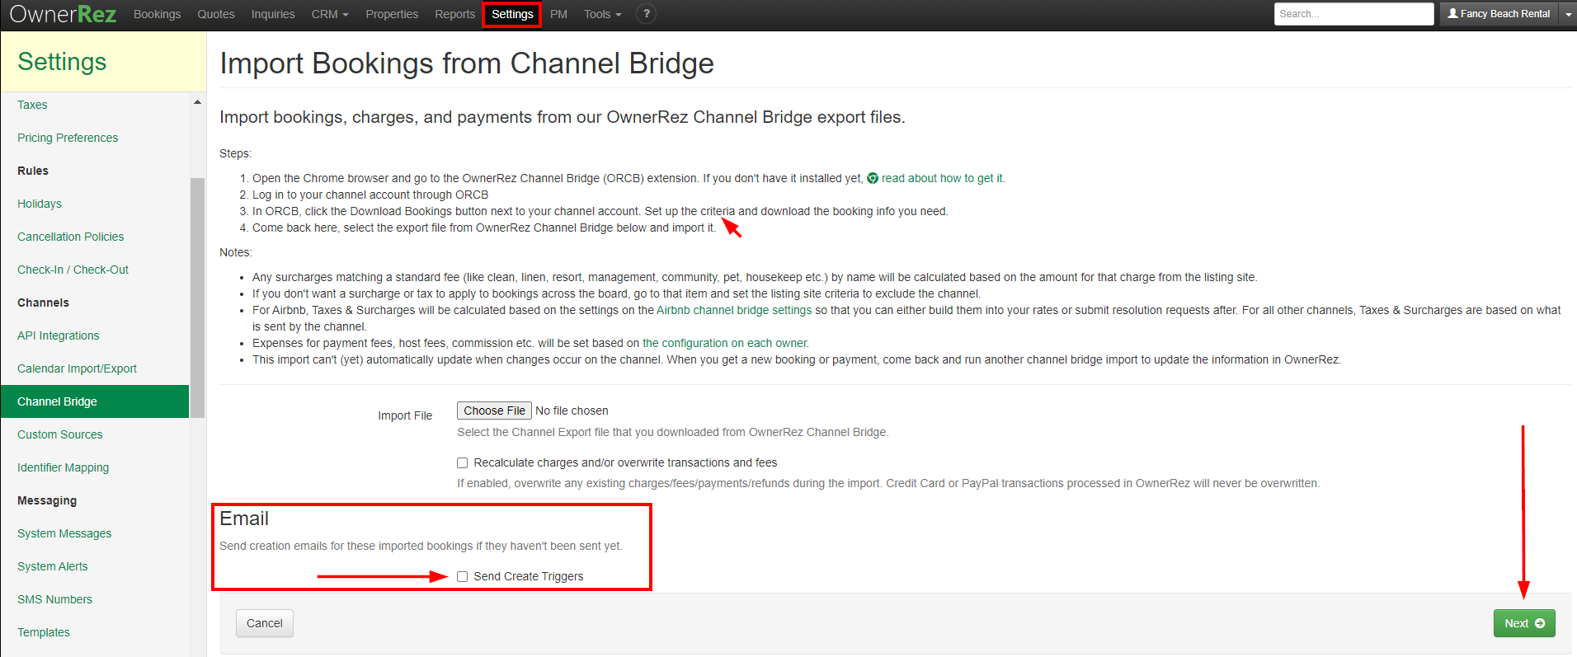1577x657 pixels.
Task: Go to the Bookings menu item
Action: [157, 14]
